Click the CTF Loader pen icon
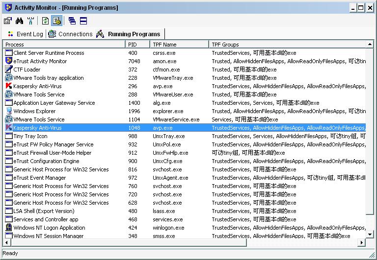Image resolution: width=377 pixels, height=260 pixels. click(9, 70)
